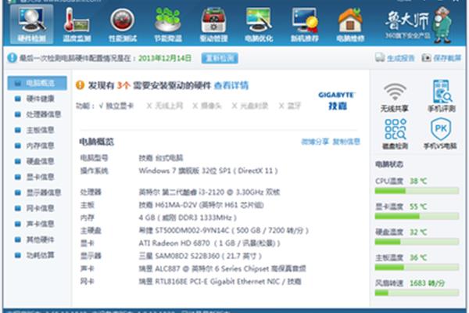Click the 摄像头 feature indicator
The width and height of the screenshot is (469, 313).
[x=207, y=106]
